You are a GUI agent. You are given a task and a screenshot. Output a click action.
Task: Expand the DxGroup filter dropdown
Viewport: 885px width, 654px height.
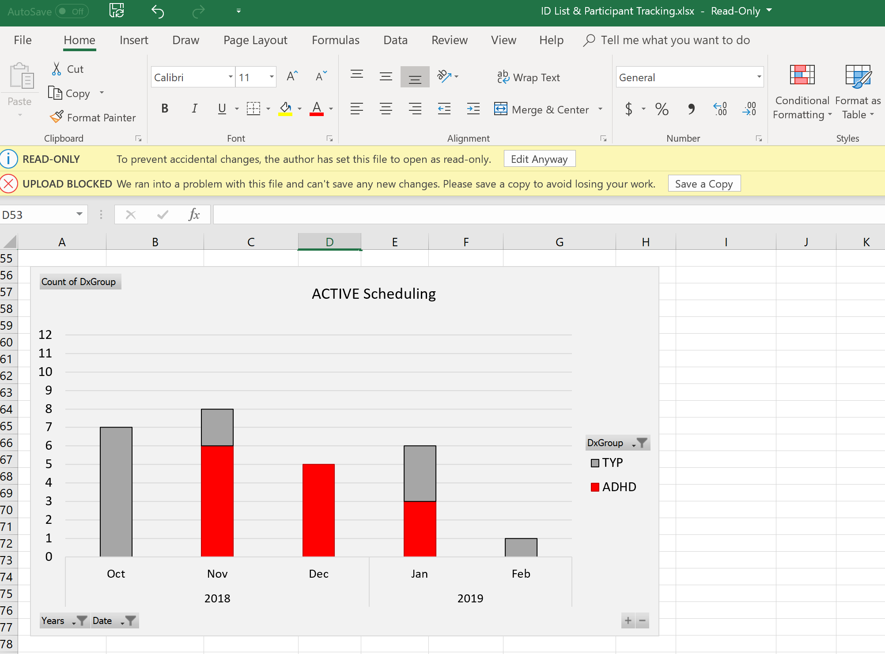633,443
